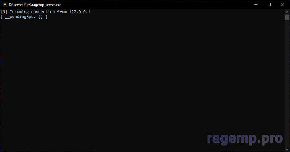Click the scrollbar up arrow
Screen dimensions: 290x152
click(287, 11)
